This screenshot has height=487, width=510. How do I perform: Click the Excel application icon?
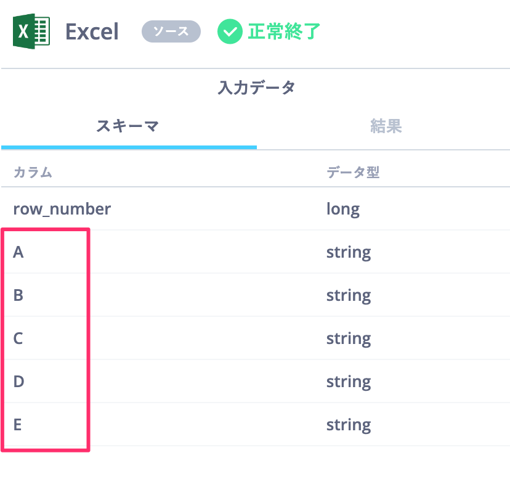coord(31,31)
